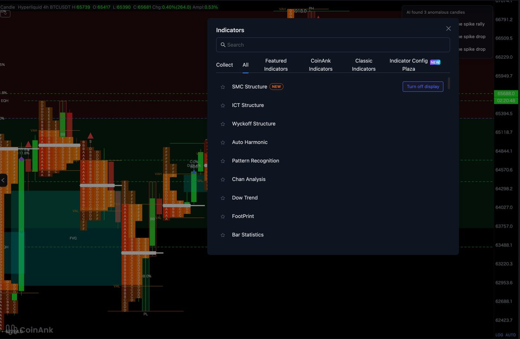This screenshot has width=520, height=339.
Task: Click the SMC Structure label
Action: [x=249, y=87]
